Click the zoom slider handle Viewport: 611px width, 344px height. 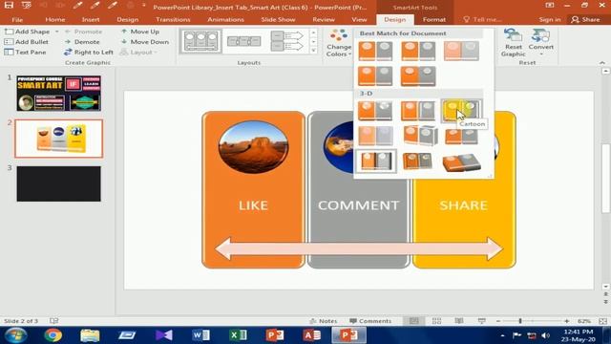pyautogui.click(x=520, y=321)
